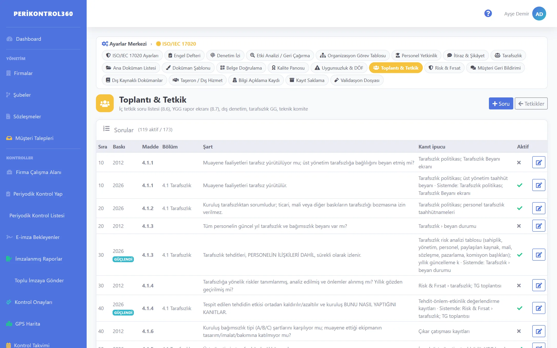557x348 pixels.
Task: Click the + Soru button
Action: (501, 104)
